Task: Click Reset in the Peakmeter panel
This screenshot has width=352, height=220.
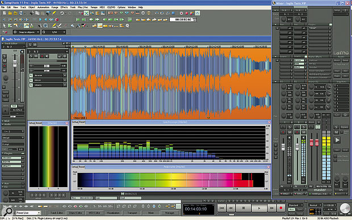Action: 82,167
